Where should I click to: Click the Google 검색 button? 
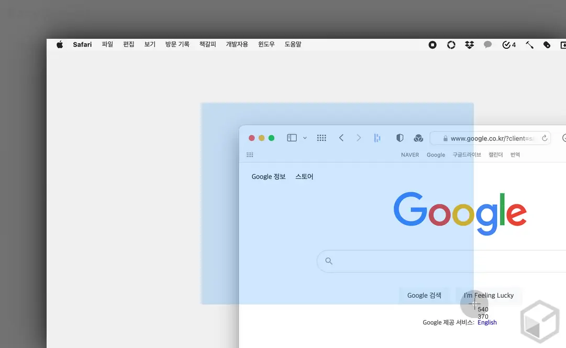click(424, 295)
